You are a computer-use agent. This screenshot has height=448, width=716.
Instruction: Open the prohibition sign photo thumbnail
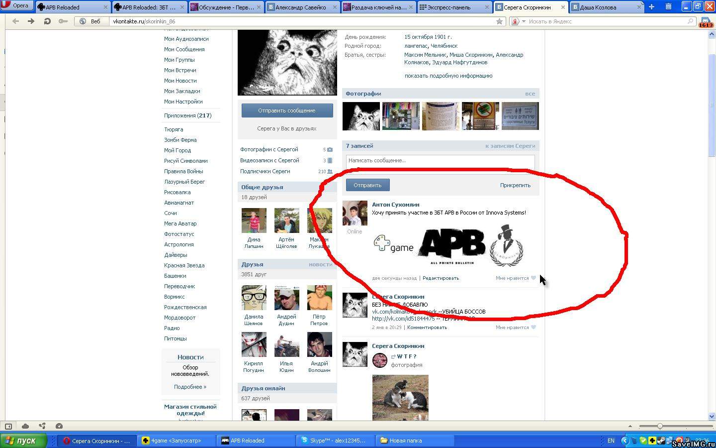coord(480,116)
